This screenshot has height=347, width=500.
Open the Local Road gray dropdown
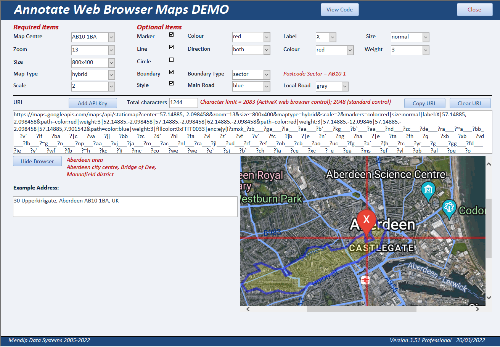click(345, 87)
